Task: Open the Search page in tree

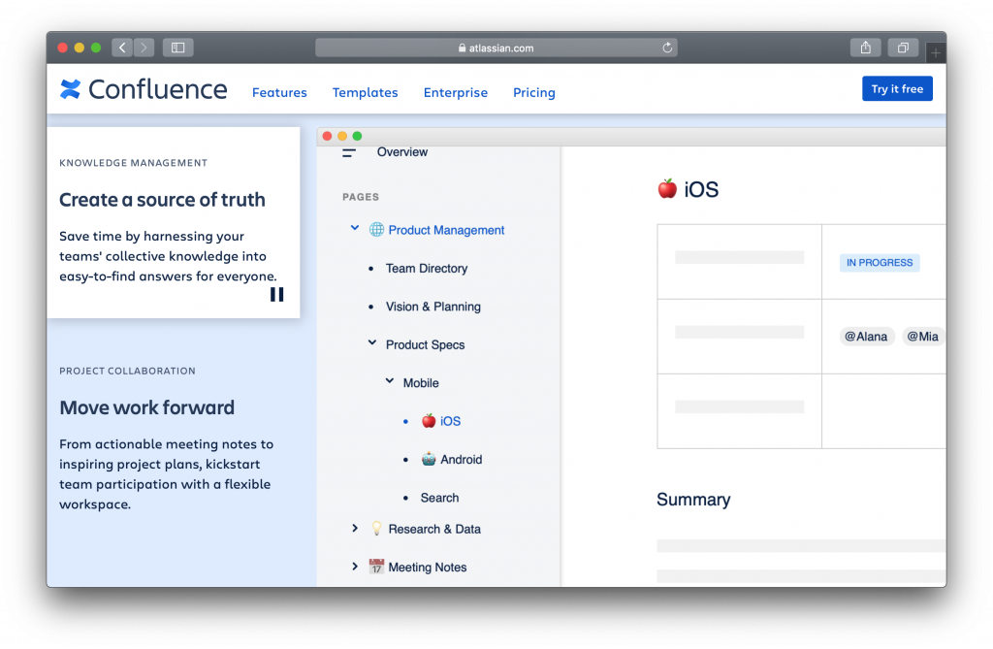Action: point(439,498)
